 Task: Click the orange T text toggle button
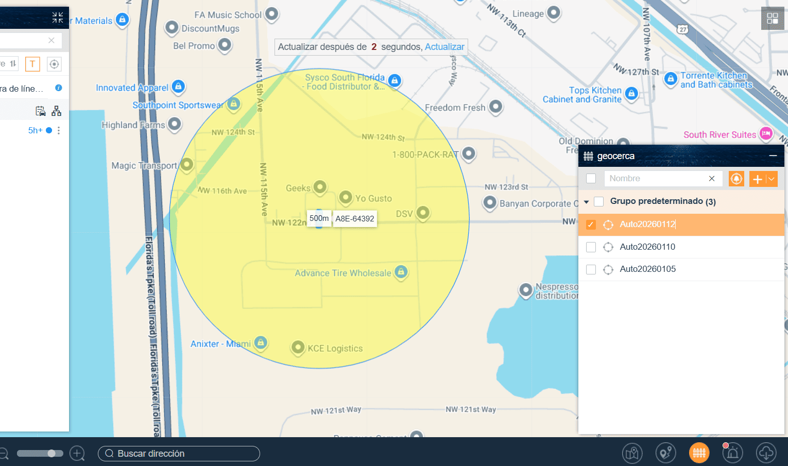(x=32, y=64)
